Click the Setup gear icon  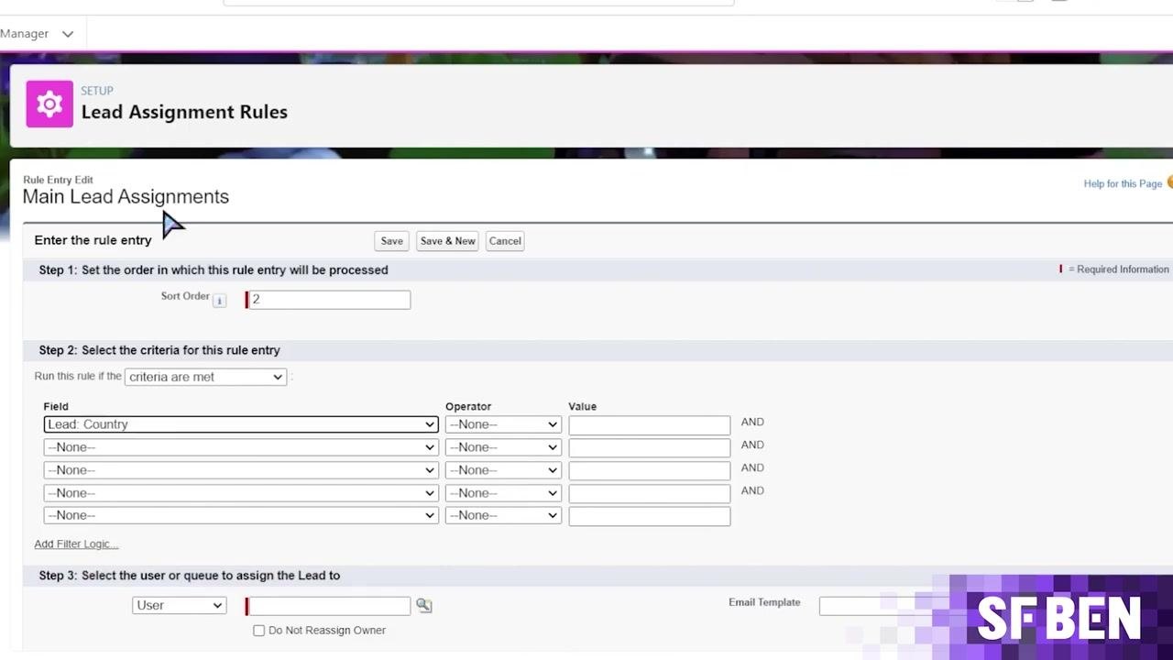point(49,104)
